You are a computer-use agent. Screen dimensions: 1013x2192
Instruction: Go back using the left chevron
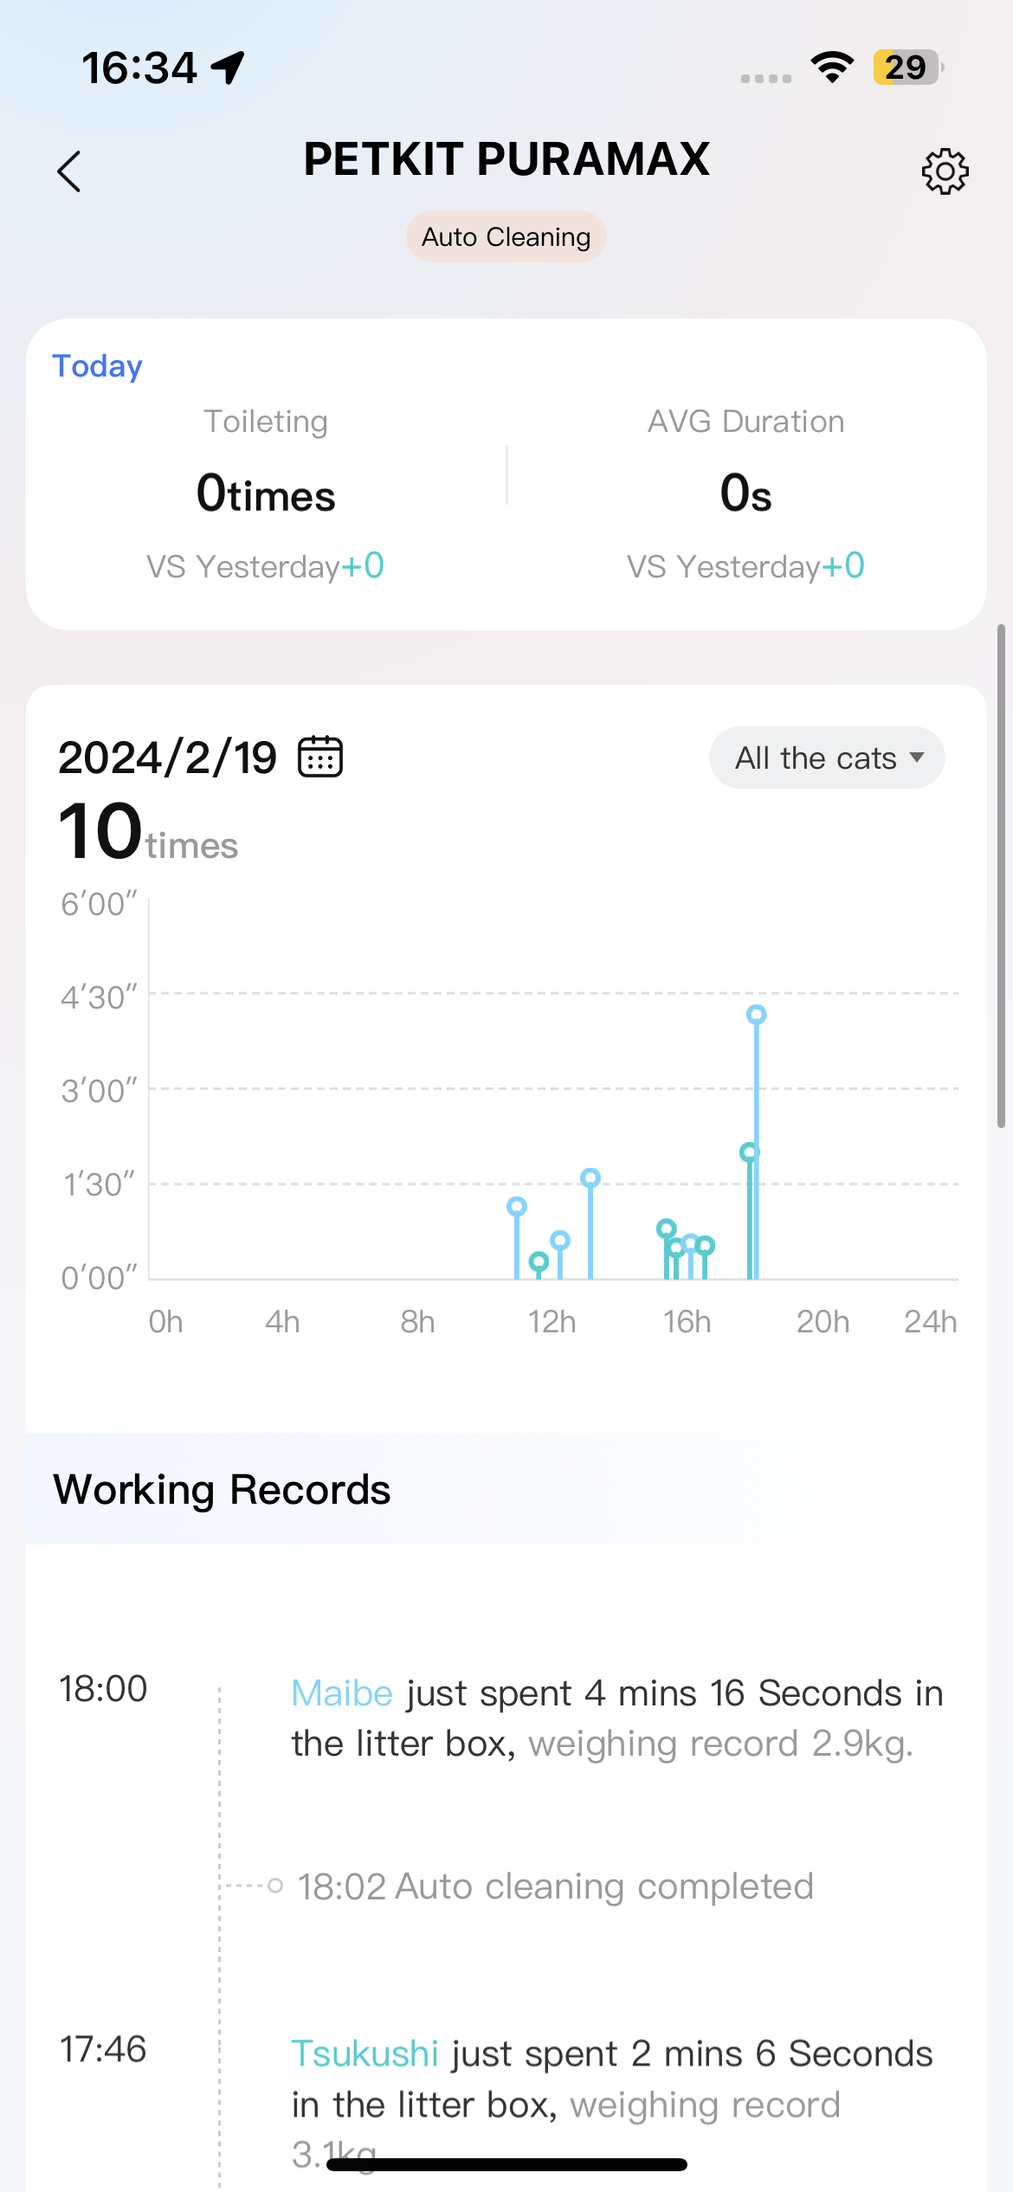click(69, 171)
